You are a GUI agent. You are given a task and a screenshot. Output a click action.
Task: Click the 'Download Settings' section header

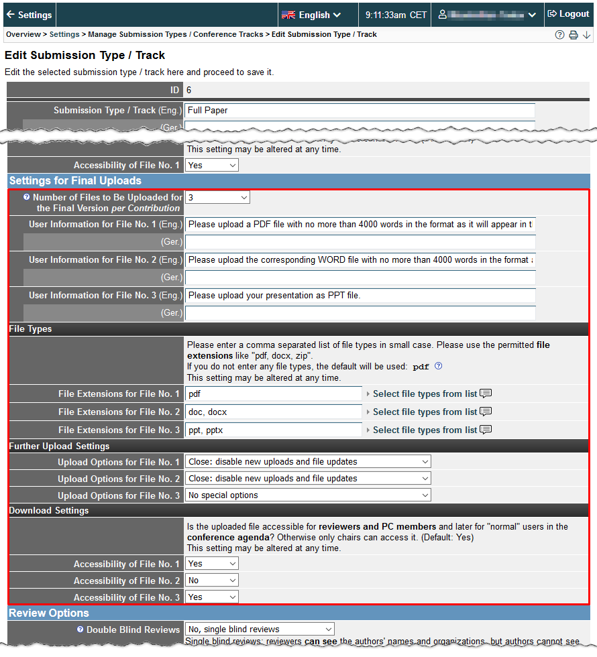[x=298, y=510]
